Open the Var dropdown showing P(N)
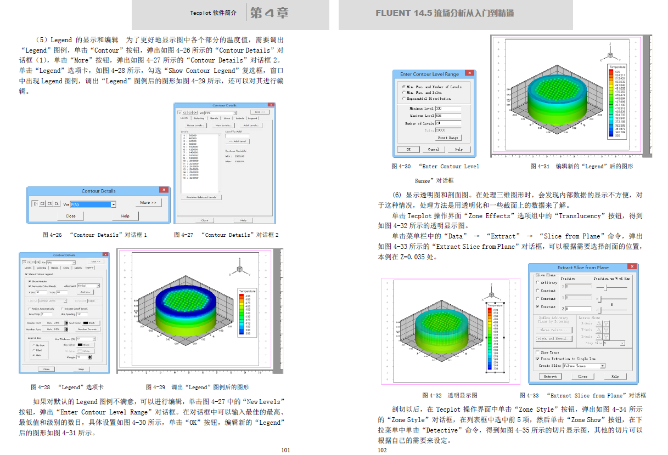Viewport: 668px width, 455px height. pos(114,204)
